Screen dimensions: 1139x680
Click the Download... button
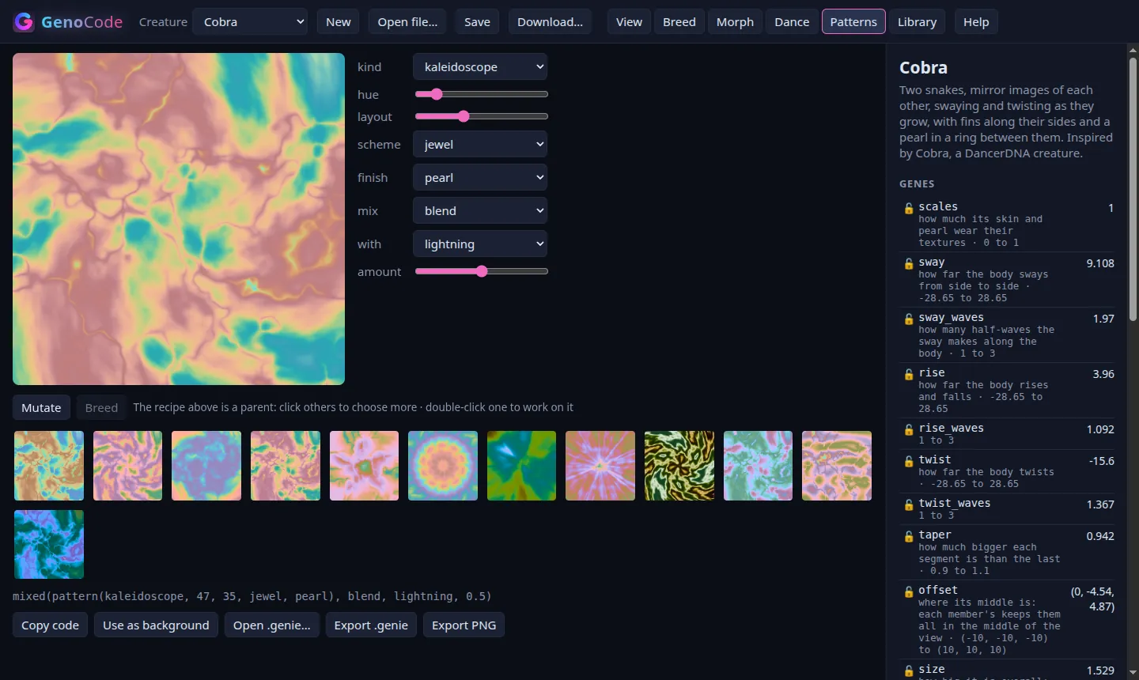click(x=550, y=22)
